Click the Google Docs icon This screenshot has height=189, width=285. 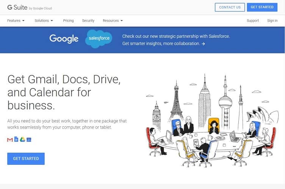[x=16, y=139]
